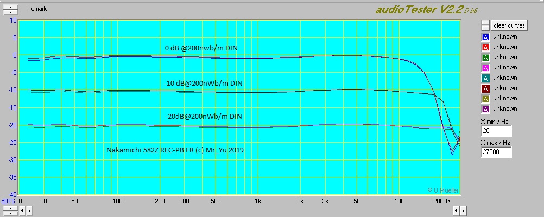Click the clear curves button
544x217 pixels.
pyautogui.click(x=509, y=25)
